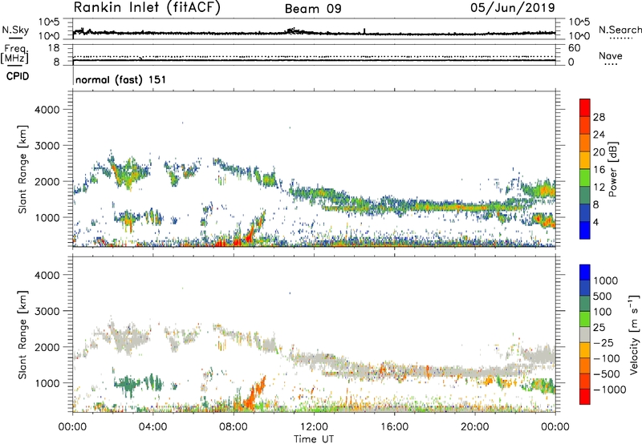Click the '28' power colorbar tick

[599, 117]
